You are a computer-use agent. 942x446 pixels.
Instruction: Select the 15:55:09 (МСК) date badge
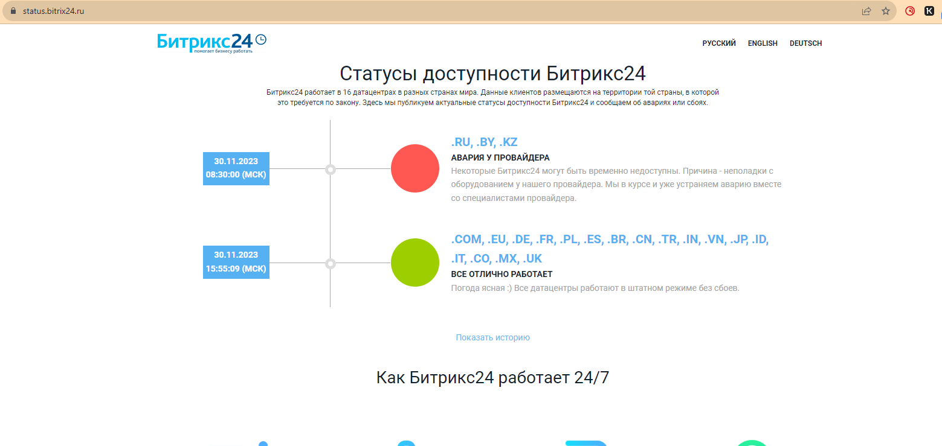pos(236,262)
